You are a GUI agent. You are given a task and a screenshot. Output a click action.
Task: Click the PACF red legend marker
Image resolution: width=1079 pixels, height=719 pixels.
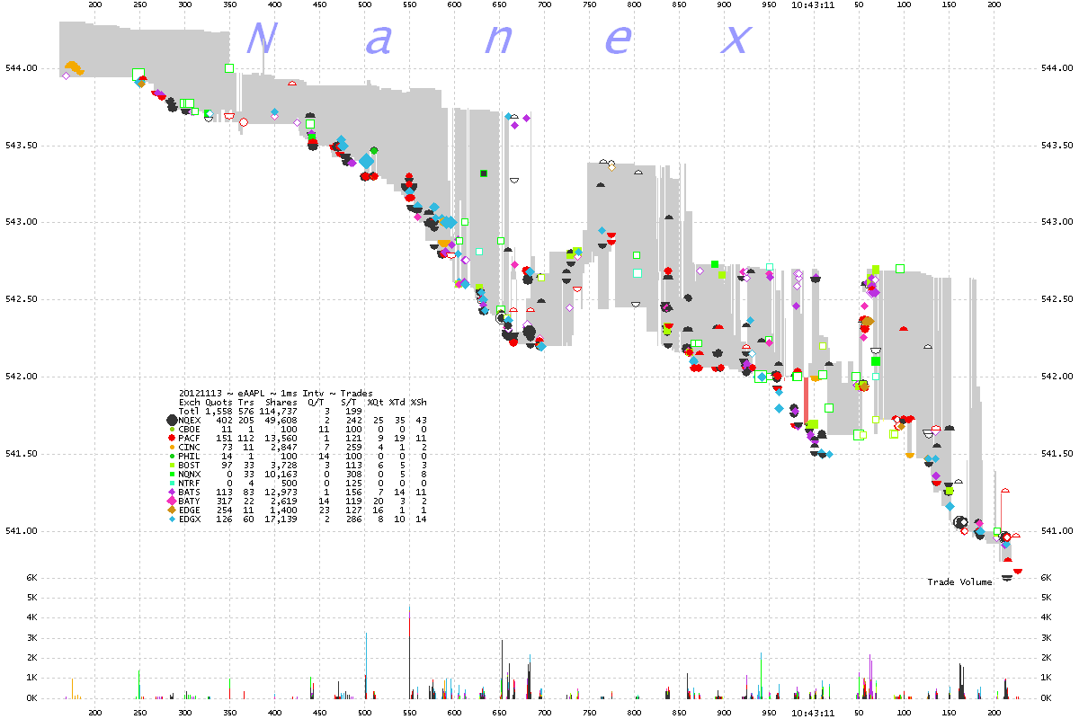coord(171,438)
